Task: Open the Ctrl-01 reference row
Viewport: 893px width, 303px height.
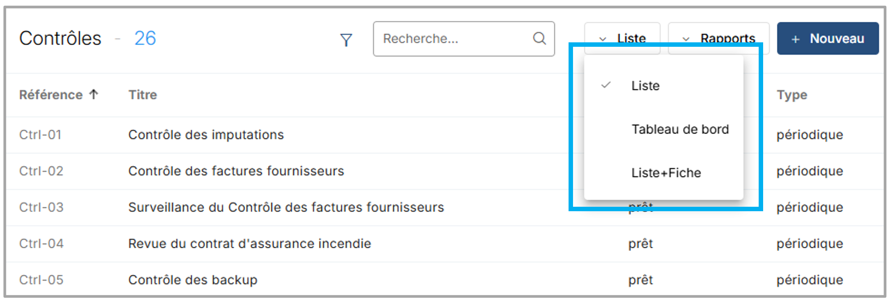Action: [40, 135]
